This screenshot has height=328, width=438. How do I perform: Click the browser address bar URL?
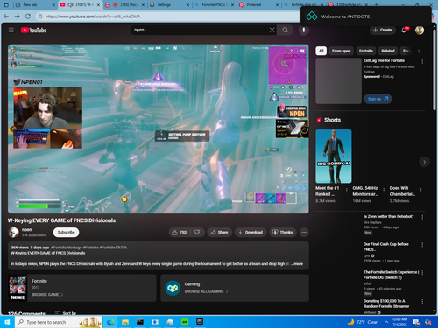point(93,17)
